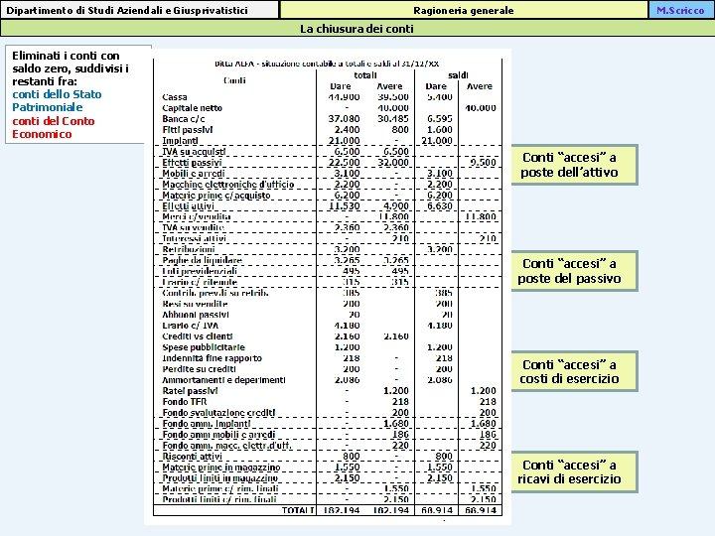Click the "Fondo amm mobili e arredi" row label
Viewport: 715px width, 536px height.
pyautogui.click(x=218, y=435)
